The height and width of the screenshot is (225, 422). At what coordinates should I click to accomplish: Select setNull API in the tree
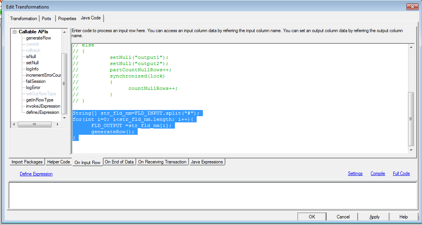click(33, 63)
